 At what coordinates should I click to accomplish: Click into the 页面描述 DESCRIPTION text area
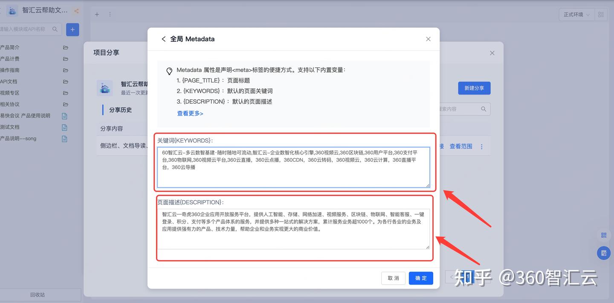pos(293,228)
